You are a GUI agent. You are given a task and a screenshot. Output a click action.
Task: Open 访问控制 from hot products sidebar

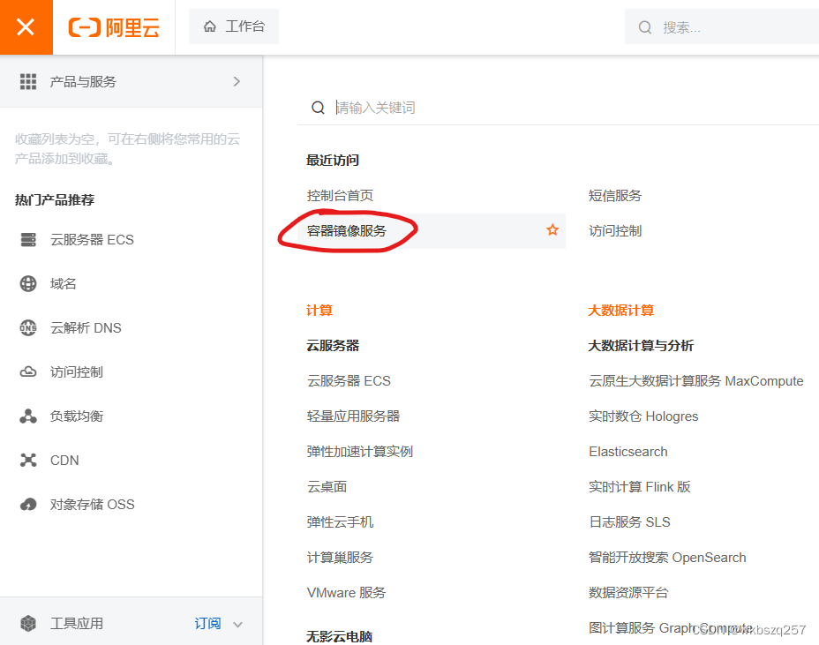point(76,371)
